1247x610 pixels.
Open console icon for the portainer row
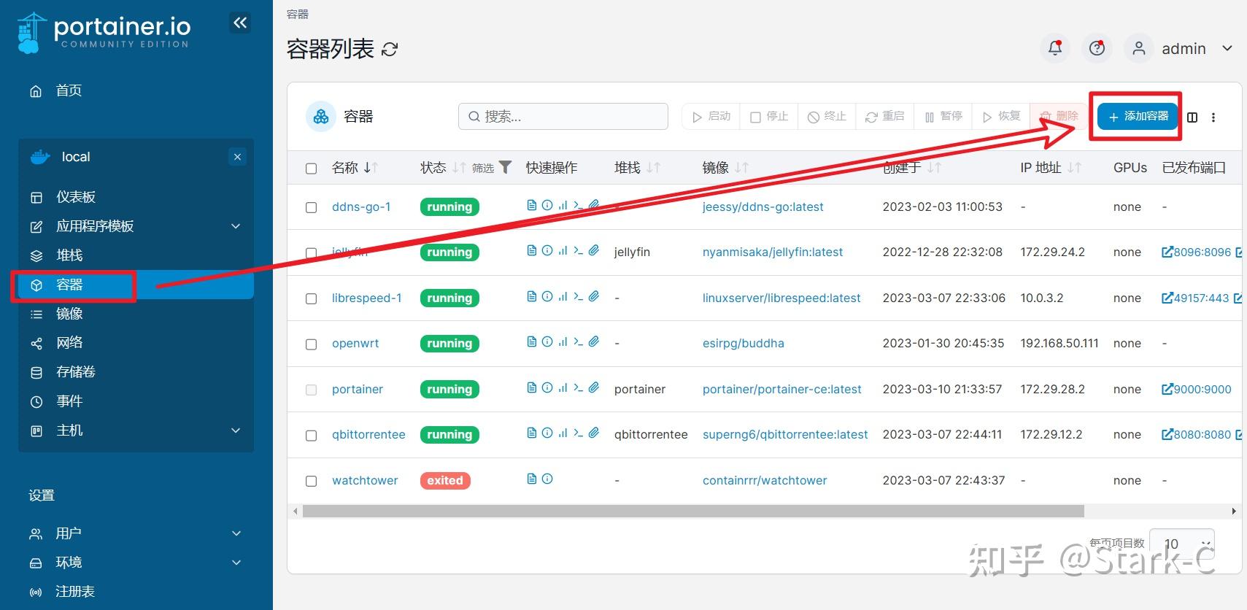click(x=578, y=387)
